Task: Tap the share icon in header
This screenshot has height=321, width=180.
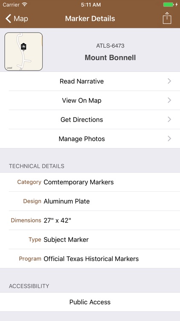Action: pyautogui.click(x=167, y=18)
